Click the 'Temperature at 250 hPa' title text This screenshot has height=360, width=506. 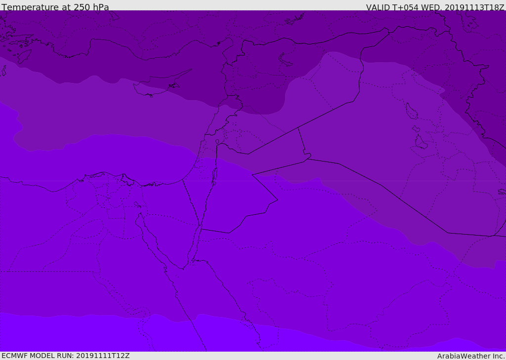pos(55,7)
